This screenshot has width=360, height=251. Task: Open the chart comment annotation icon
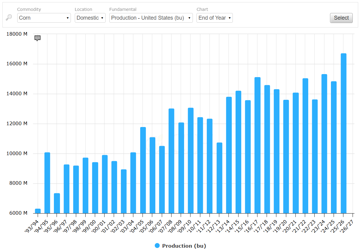38,38
